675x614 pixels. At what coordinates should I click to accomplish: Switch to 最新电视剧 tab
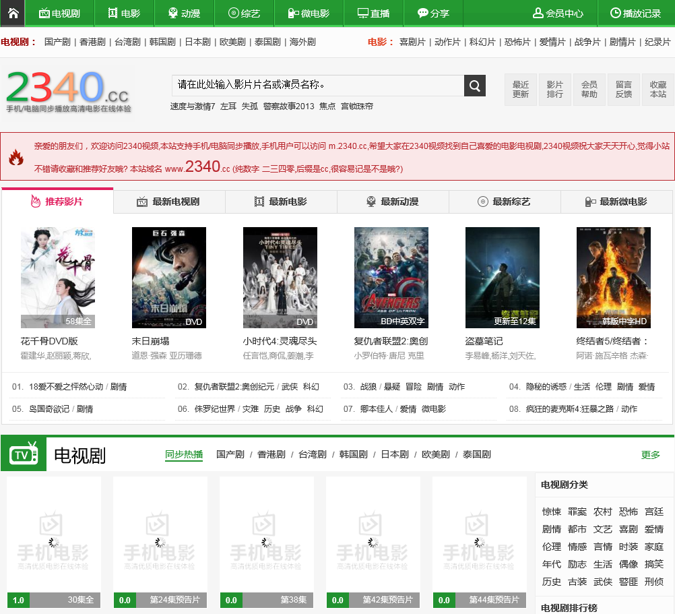click(x=169, y=202)
